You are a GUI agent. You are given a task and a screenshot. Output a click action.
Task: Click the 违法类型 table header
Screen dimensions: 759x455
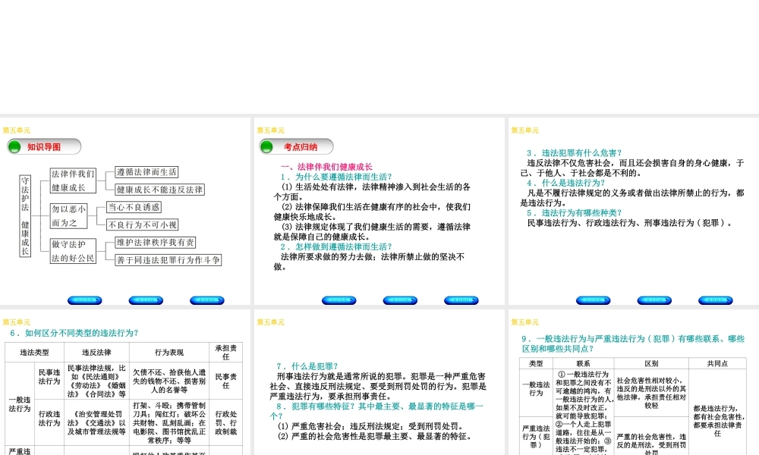tap(34, 353)
